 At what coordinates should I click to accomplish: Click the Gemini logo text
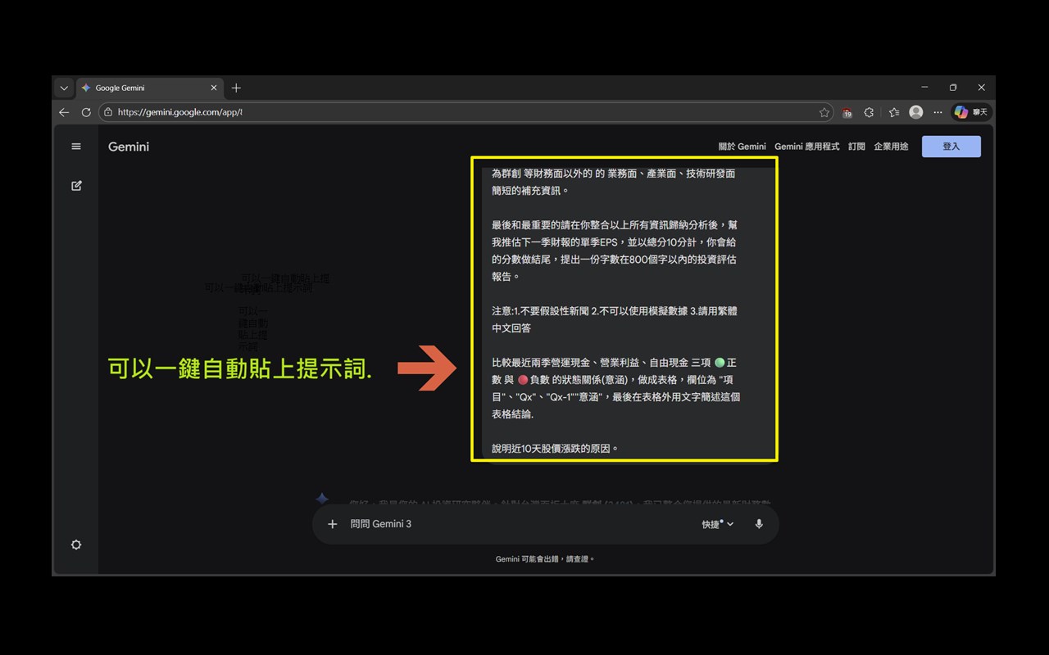click(x=129, y=147)
